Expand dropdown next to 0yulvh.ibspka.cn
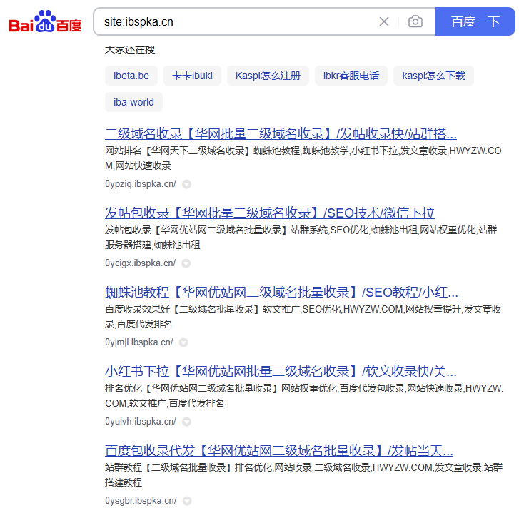Viewport: 519px width, 518px height. [186, 422]
